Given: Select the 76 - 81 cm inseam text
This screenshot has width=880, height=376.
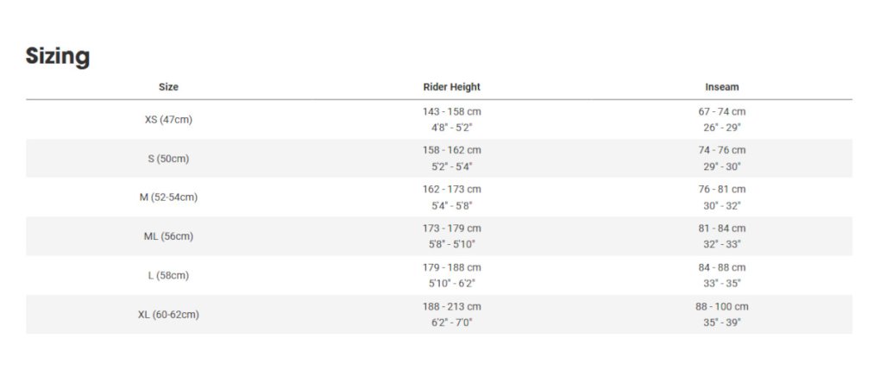Looking at the screenshot, I should click(721, 190).
